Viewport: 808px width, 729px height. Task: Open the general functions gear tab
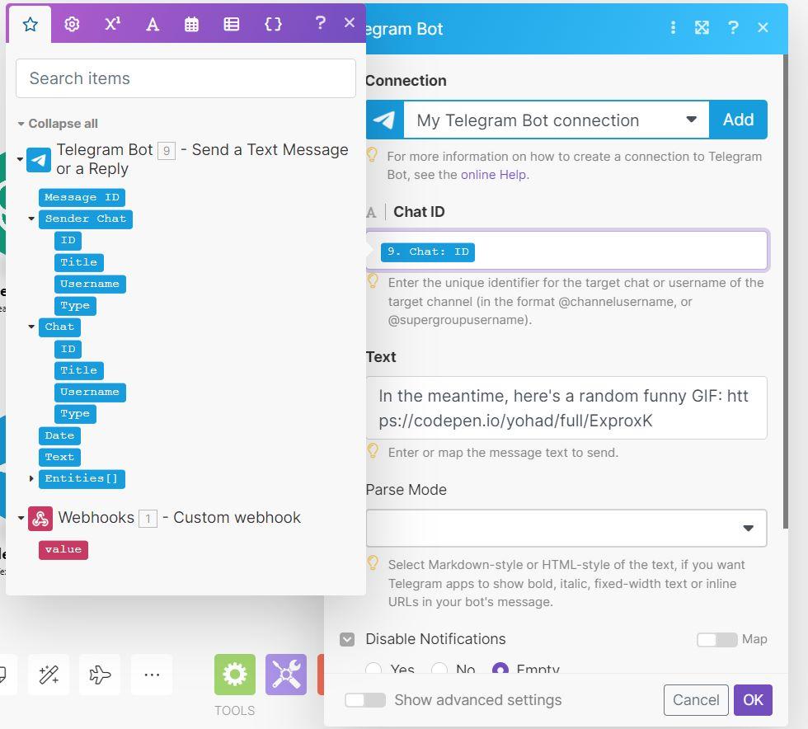pos(72,24)
